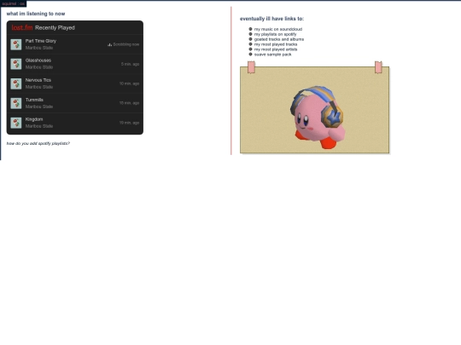The height and width of the screenshot is (345, 461).
Task: Click the '10 min. ago' timestamp
Action: tap(130, 83)
